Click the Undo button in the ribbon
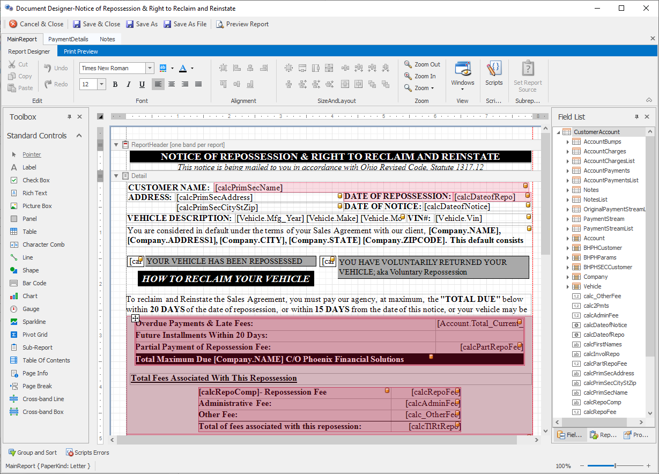Screen dimensions: 659x474 coord(56,68)
